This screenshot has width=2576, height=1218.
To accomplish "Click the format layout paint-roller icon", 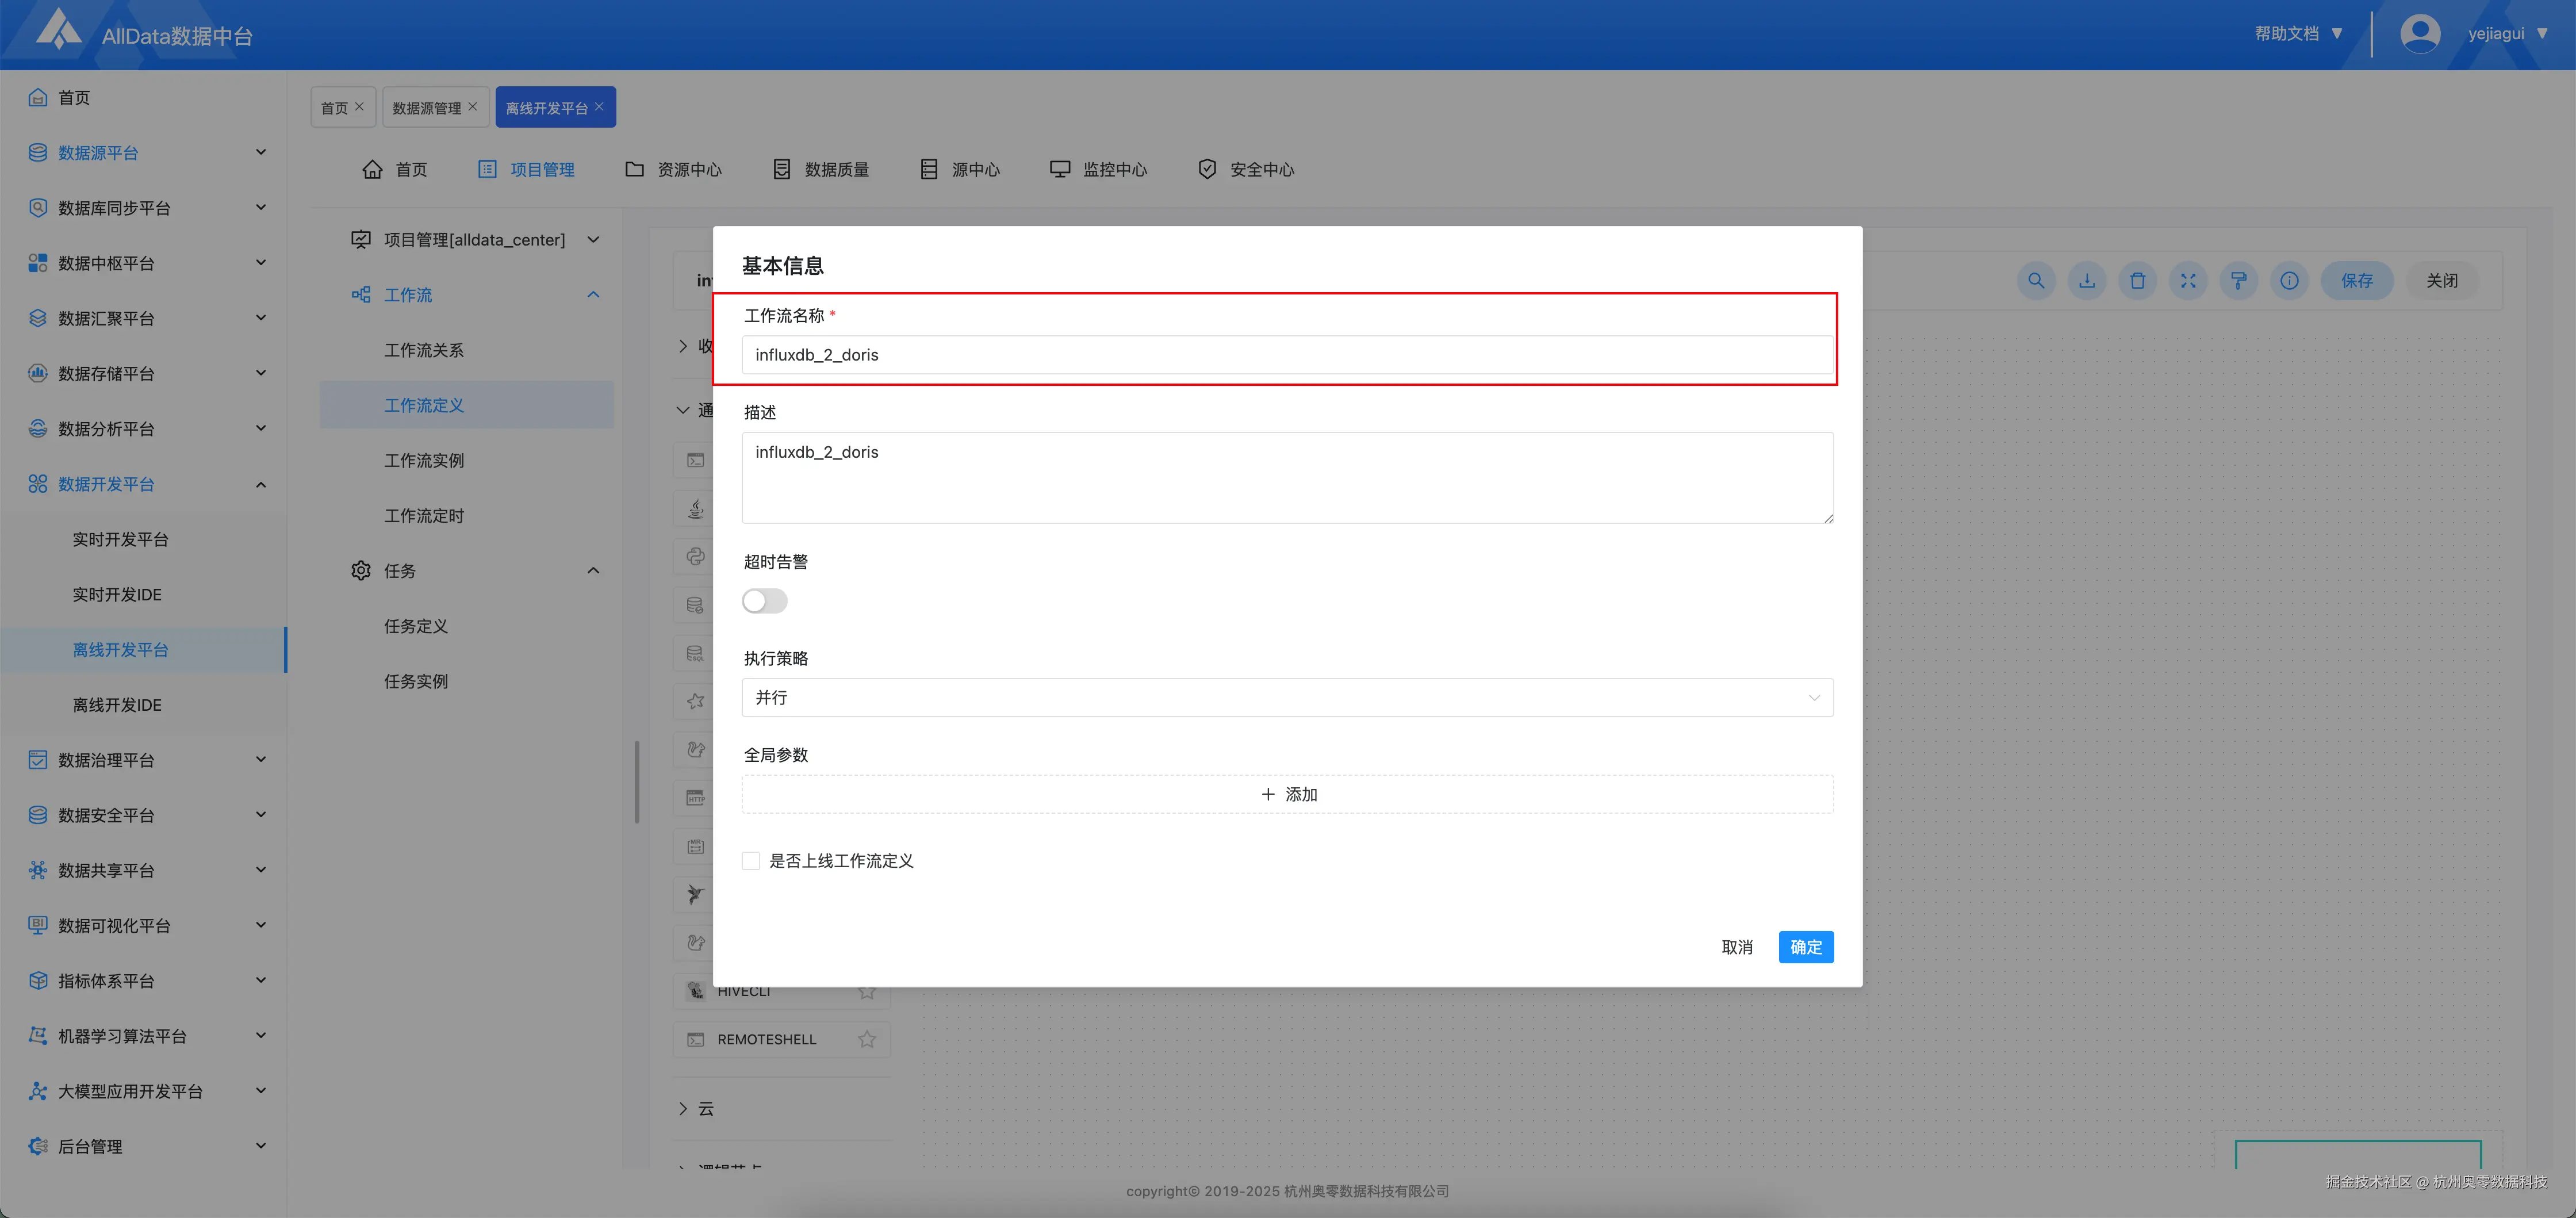I will [2239, 281].
